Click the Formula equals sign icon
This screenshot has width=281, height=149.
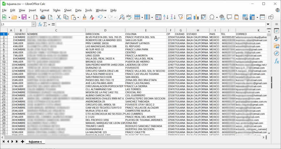tap(53, 25)
